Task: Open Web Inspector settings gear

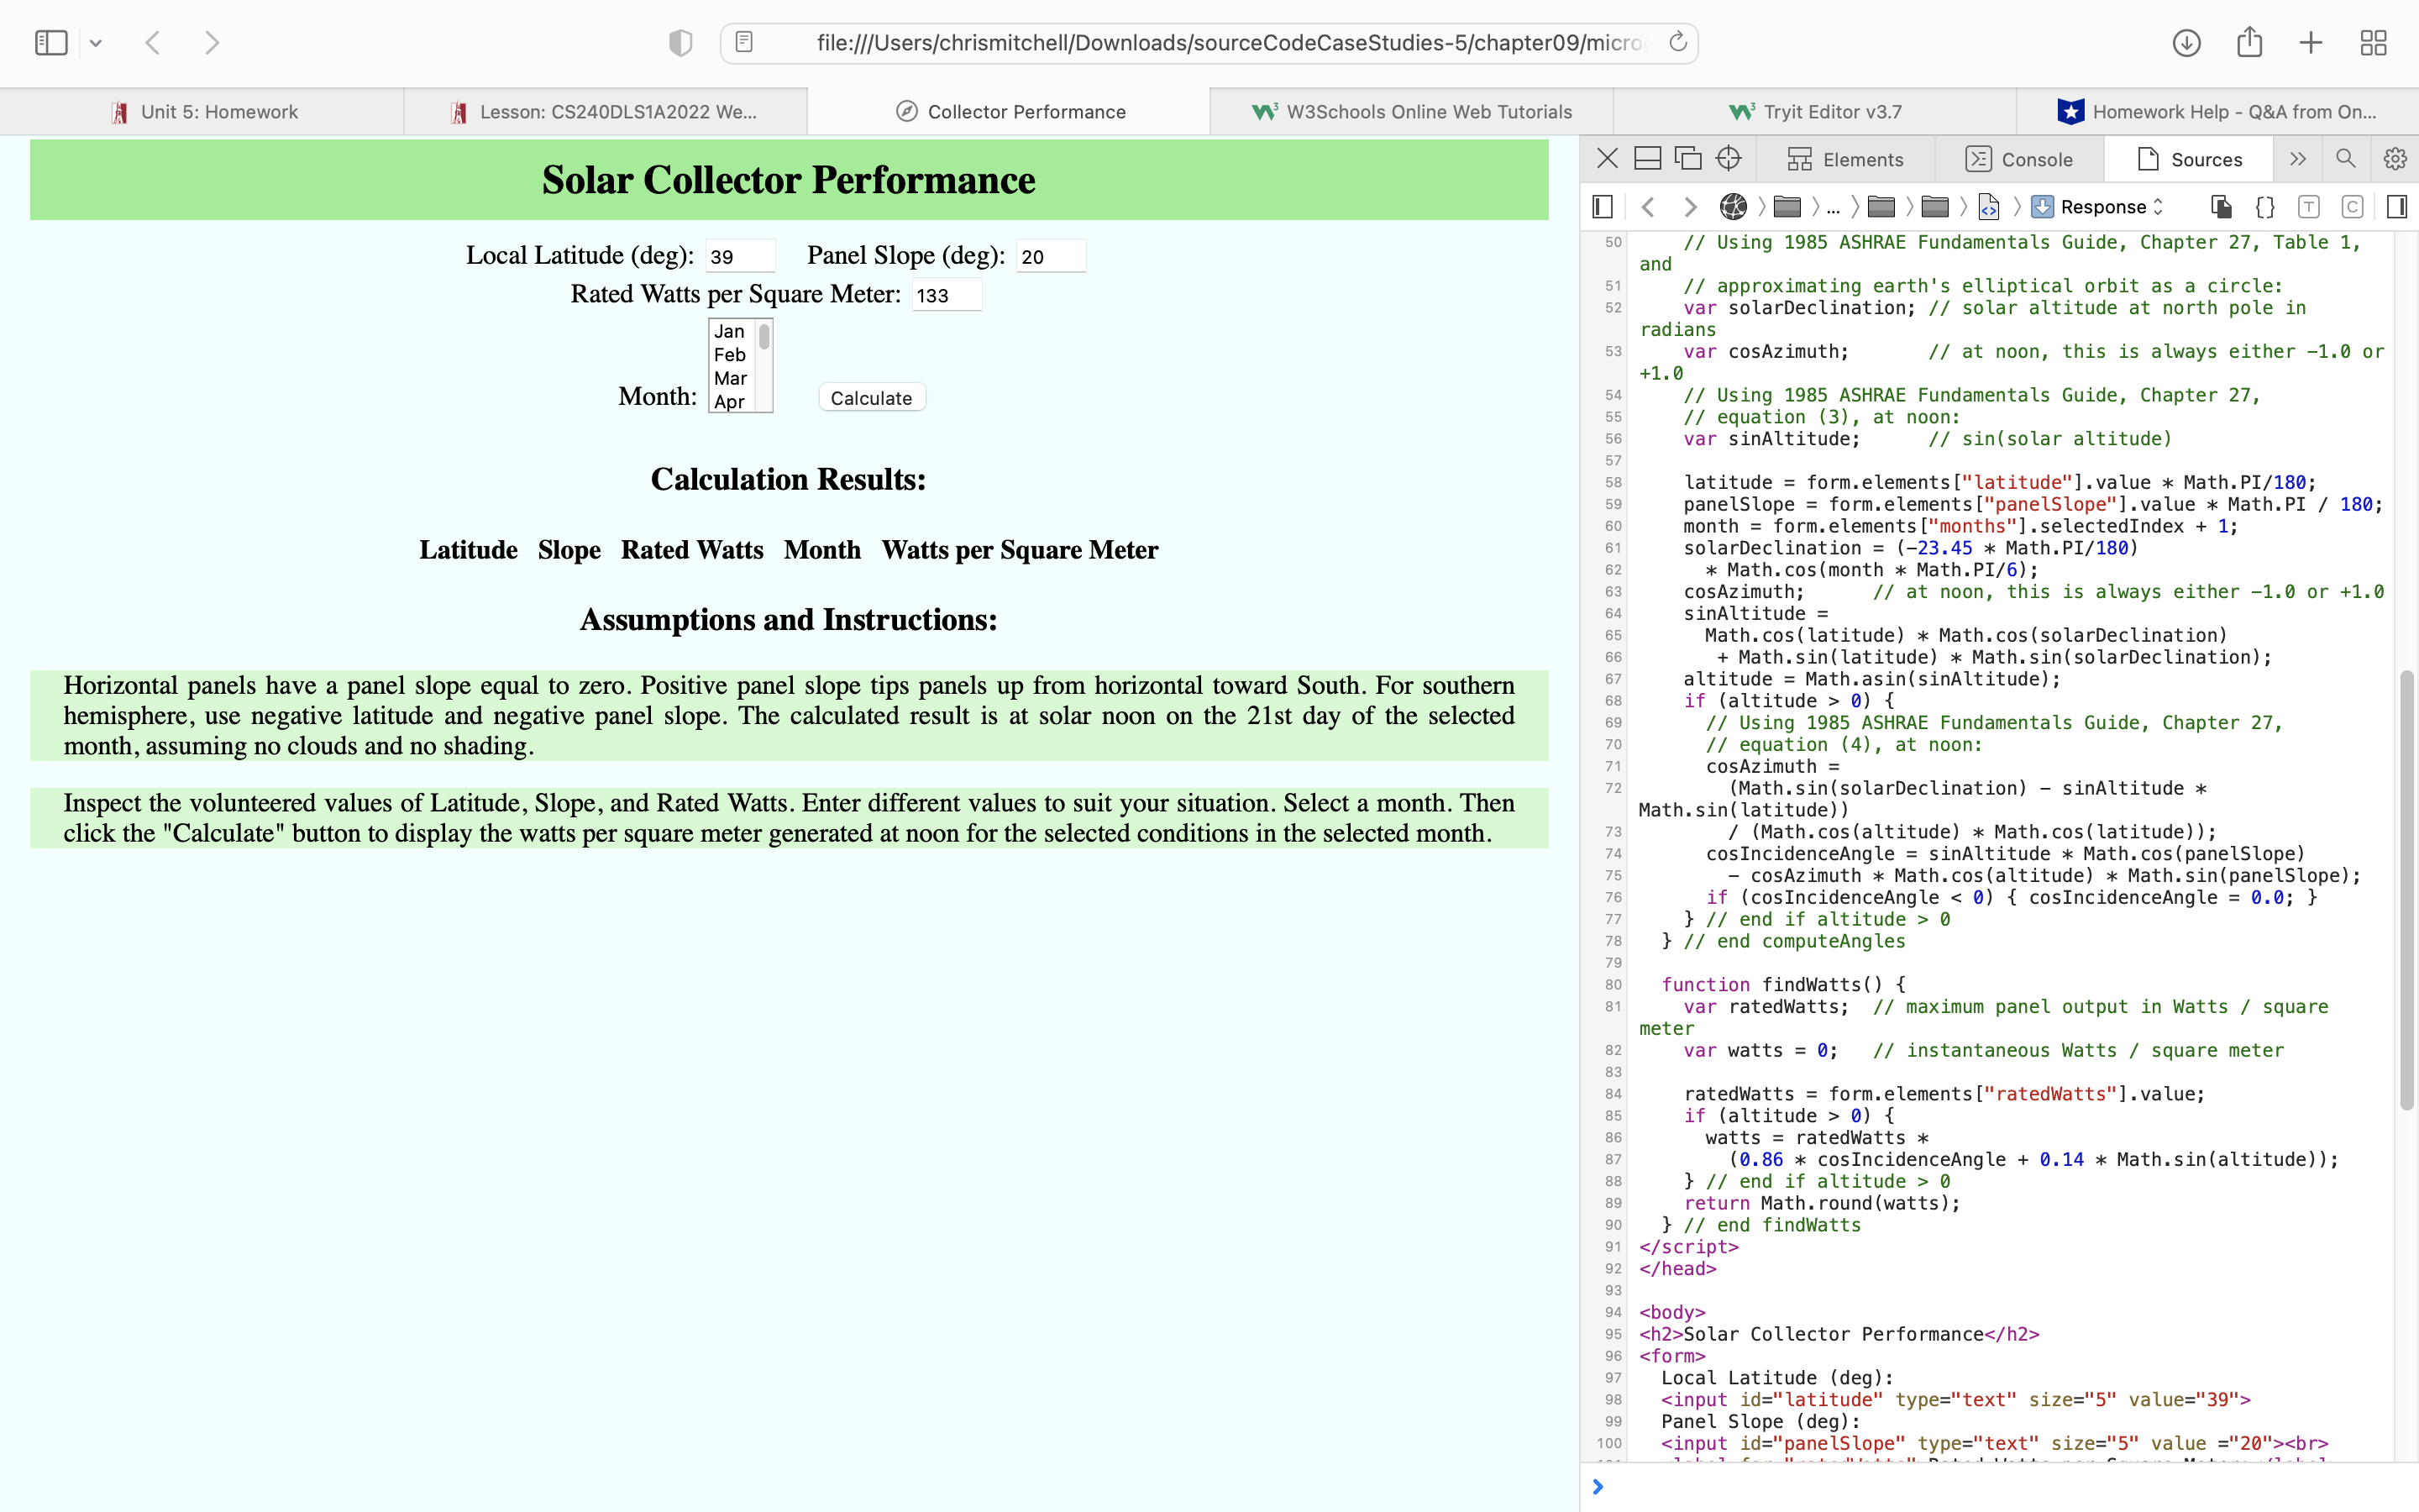Action: coord(2395,159)
